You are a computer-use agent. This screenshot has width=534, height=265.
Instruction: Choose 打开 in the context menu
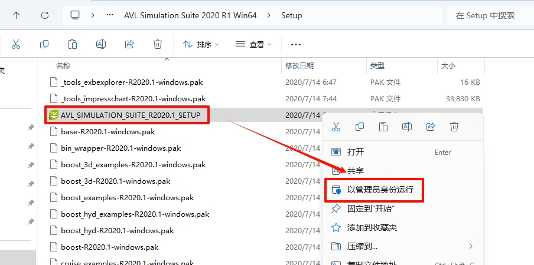[x=403, y=152]
